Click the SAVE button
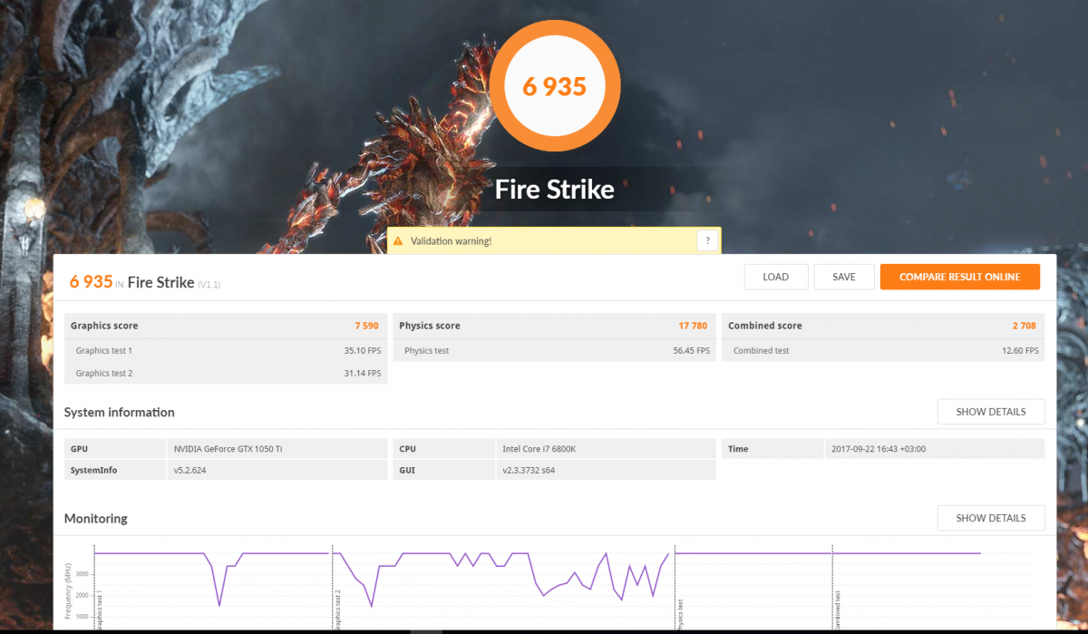This screenshot has height=634, width=1088. click(x=844, y=277)
